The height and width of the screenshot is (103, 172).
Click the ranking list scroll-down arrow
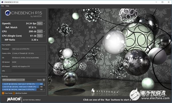point(44,90)
